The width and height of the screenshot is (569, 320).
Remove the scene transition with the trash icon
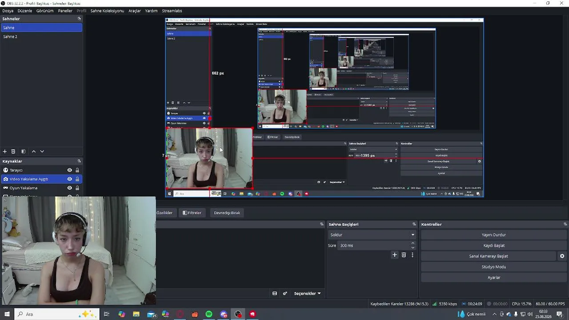tap(404, 255)
